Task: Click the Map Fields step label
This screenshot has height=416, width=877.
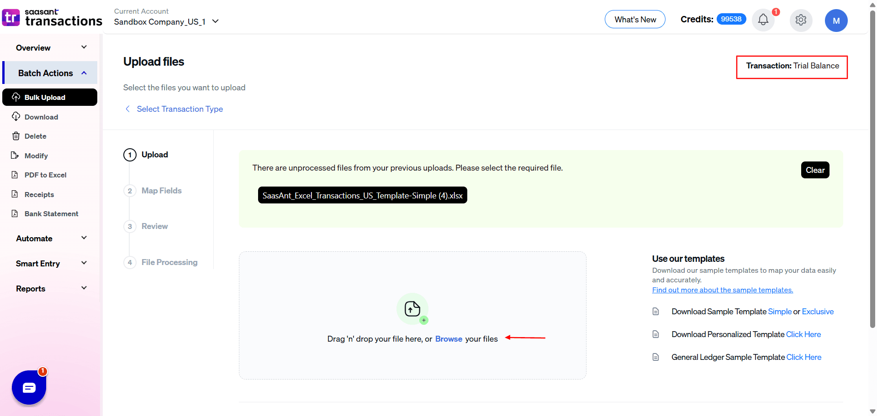Action: coord(162,191)
